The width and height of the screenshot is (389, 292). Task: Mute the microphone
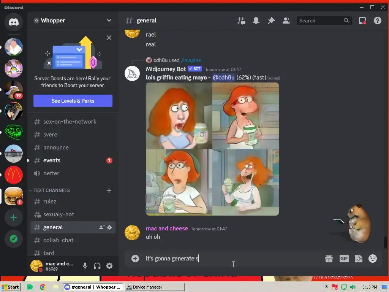pyautogui.click(x=85, y=266)
